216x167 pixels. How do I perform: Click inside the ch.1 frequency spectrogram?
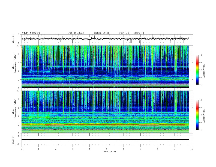click(x=105, y=67)
